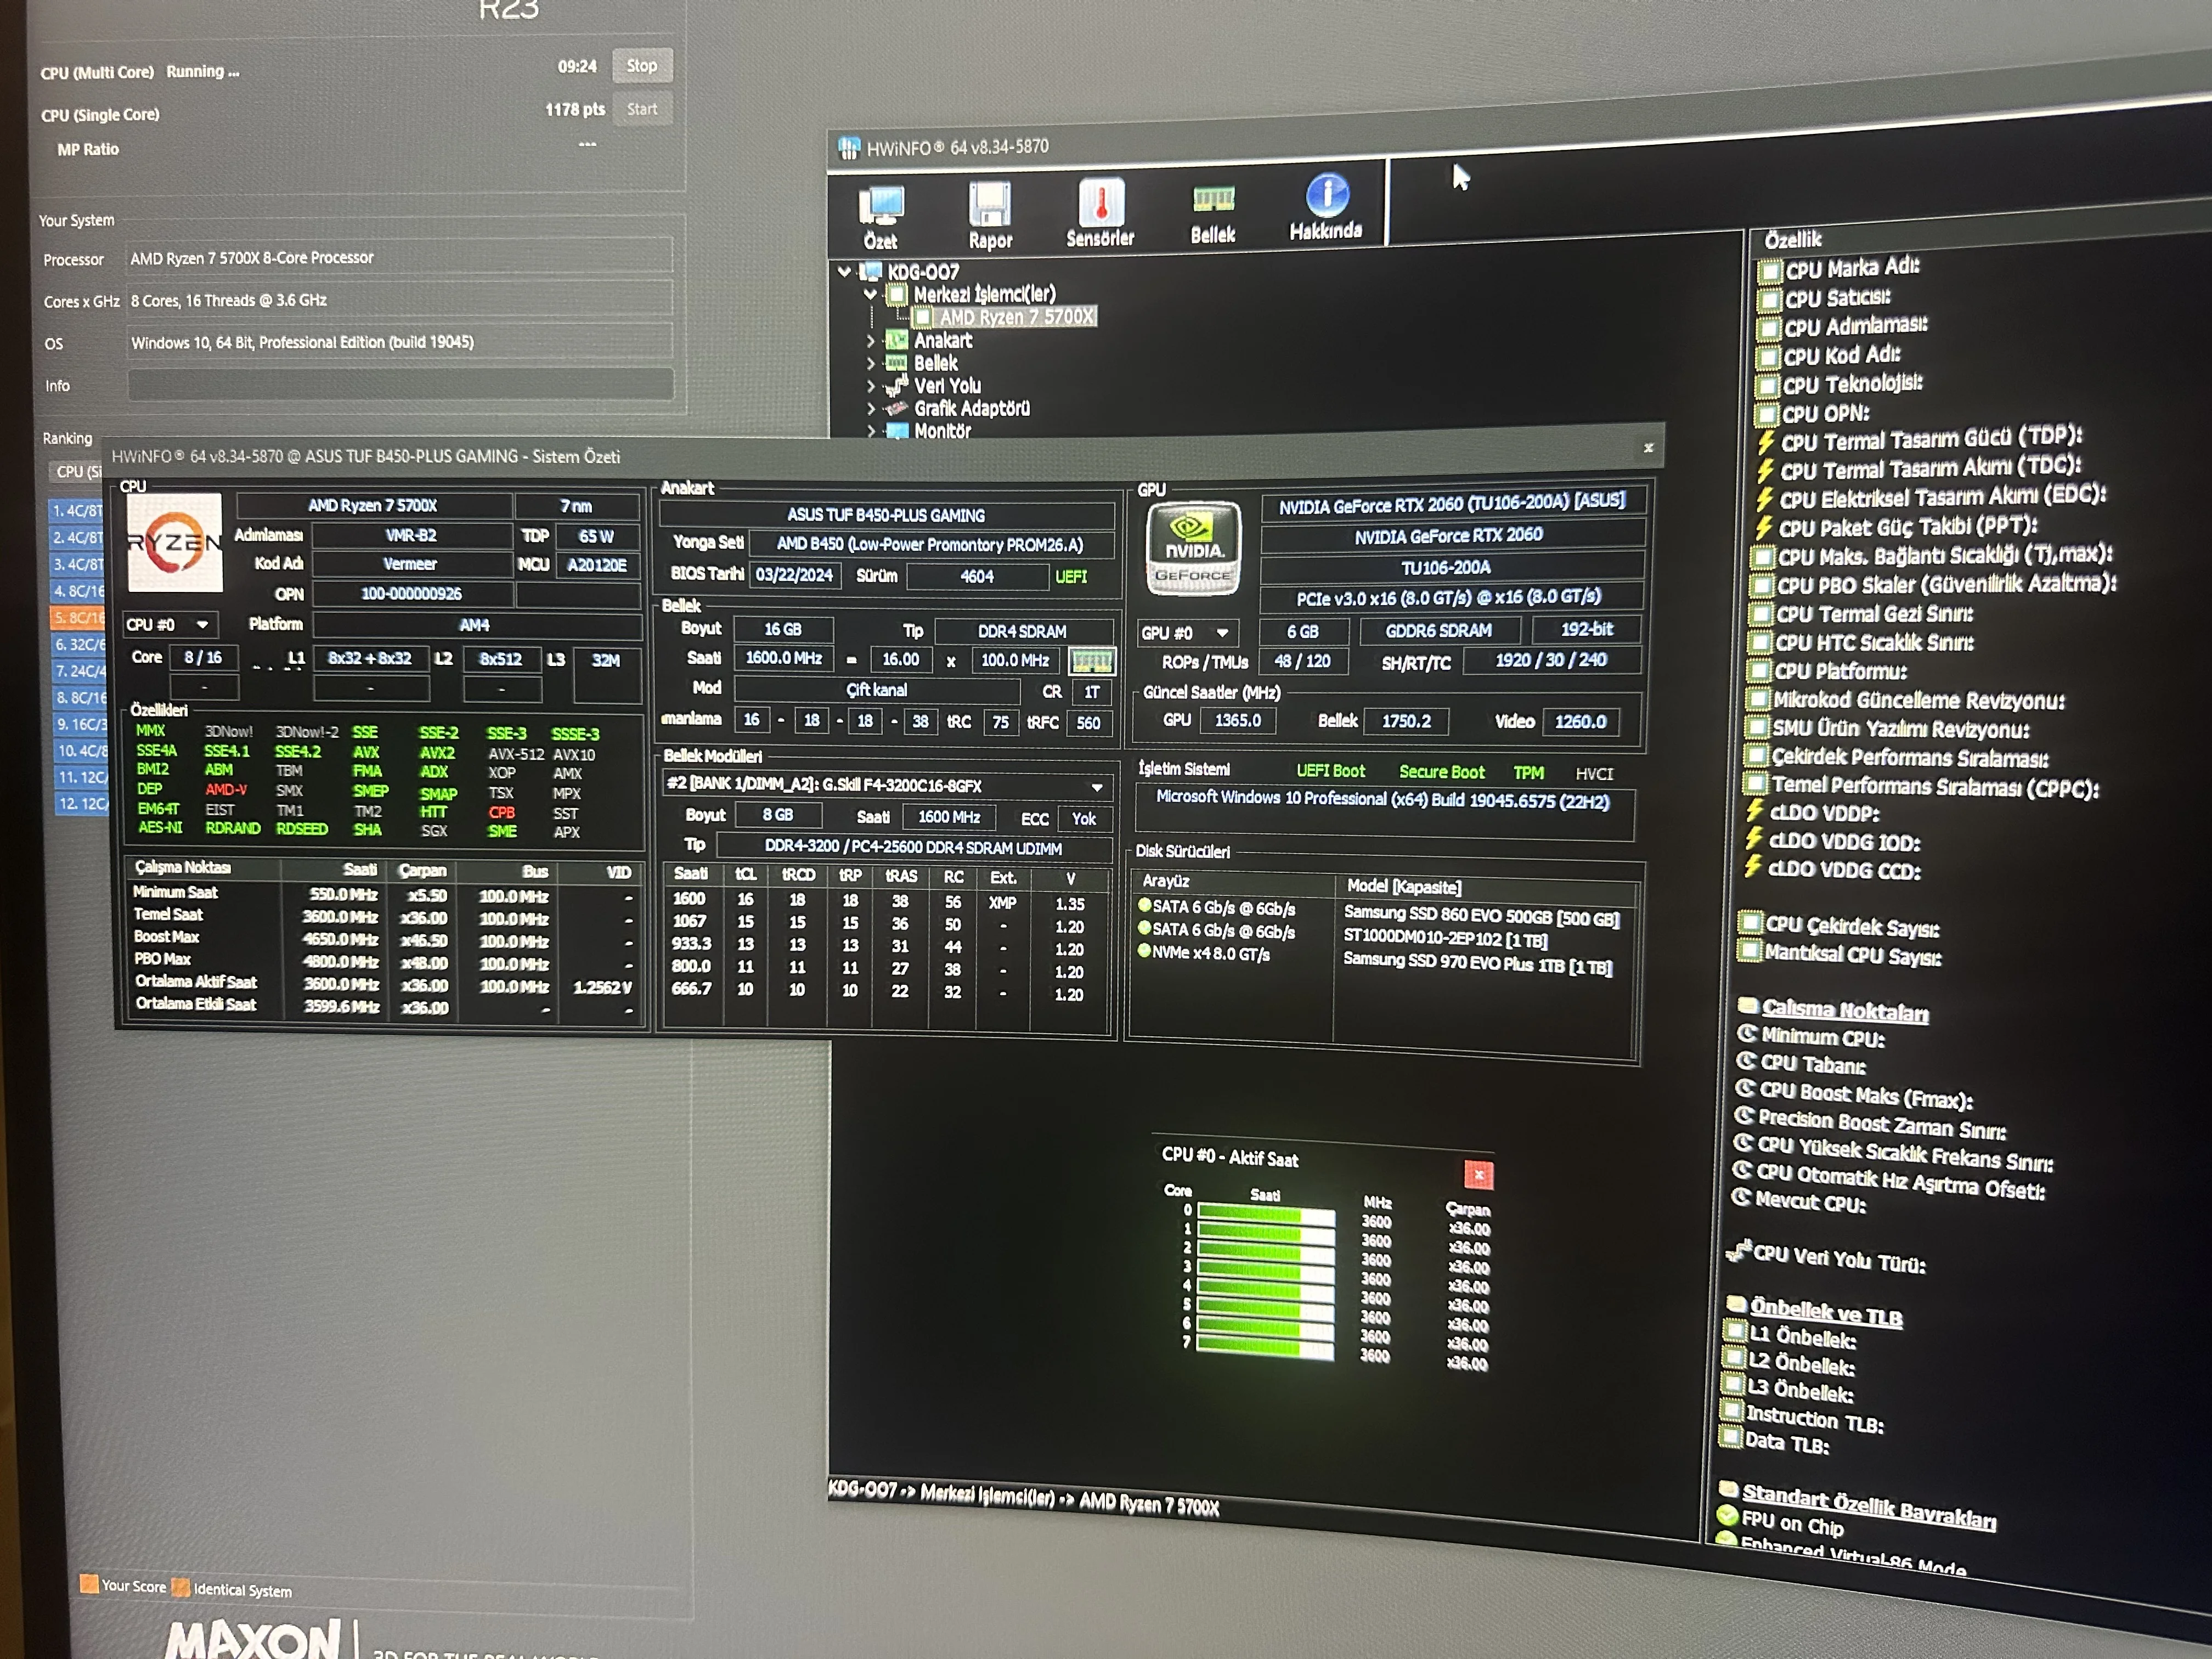Start the CPU single core test
The image size is (2212, 1659).
[642, 109]
